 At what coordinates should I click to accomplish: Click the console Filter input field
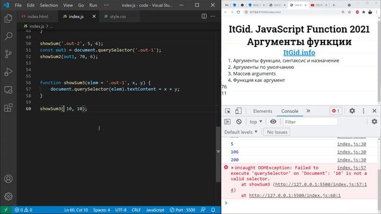(310, 122)
